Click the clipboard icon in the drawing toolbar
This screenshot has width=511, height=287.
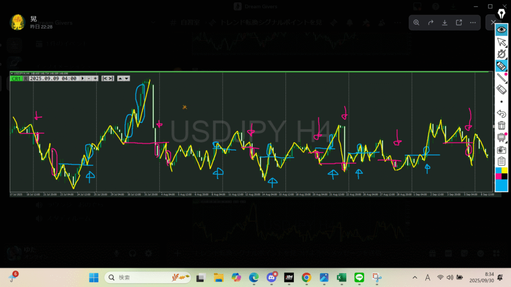tap(502, 161)
